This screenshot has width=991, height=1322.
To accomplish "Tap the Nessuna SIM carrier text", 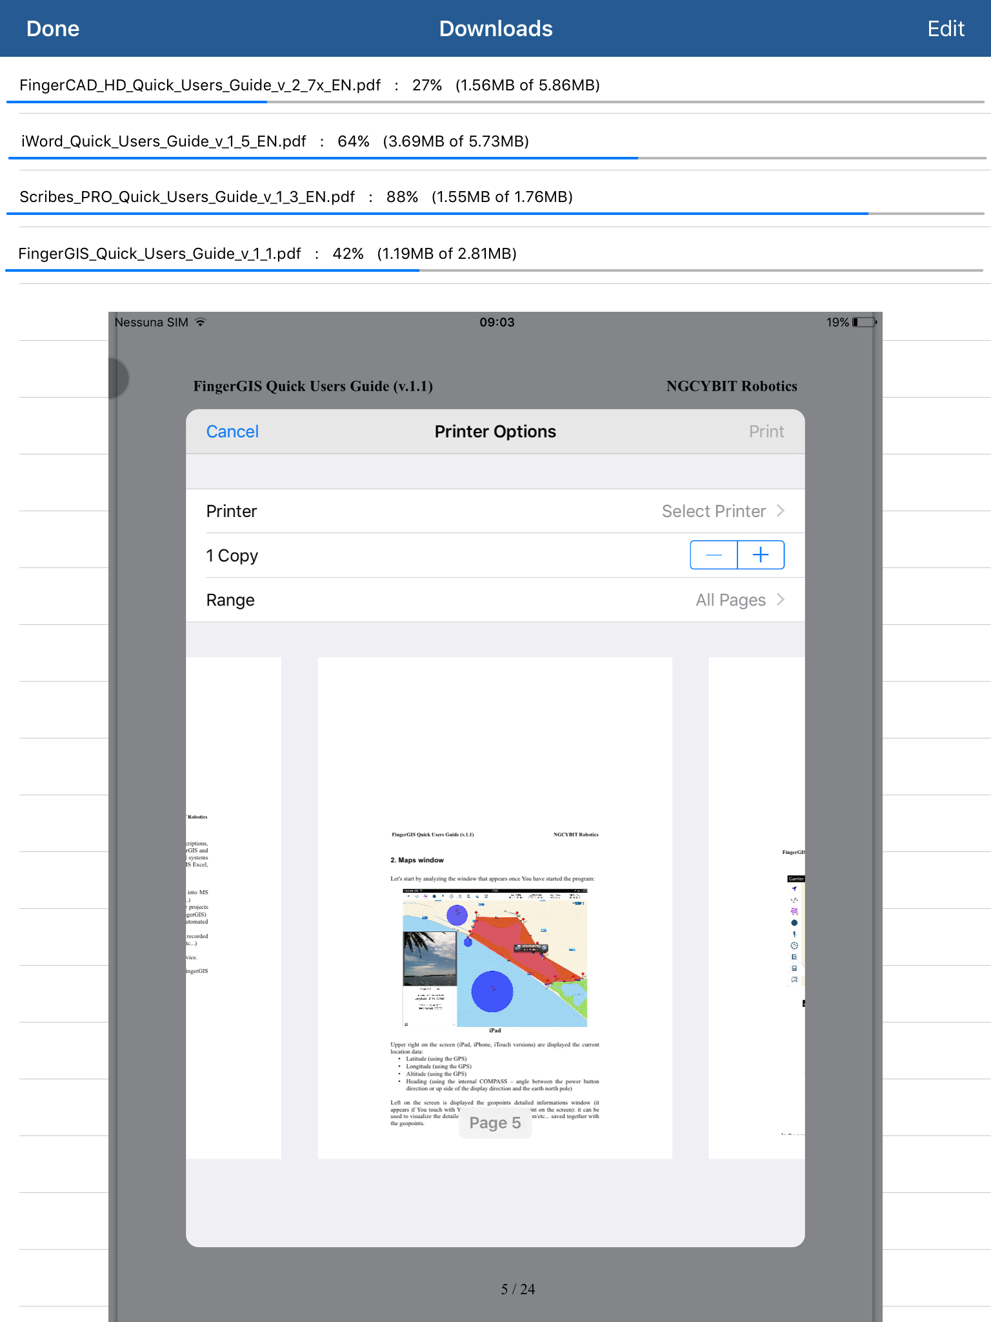I will pos(152,322).
